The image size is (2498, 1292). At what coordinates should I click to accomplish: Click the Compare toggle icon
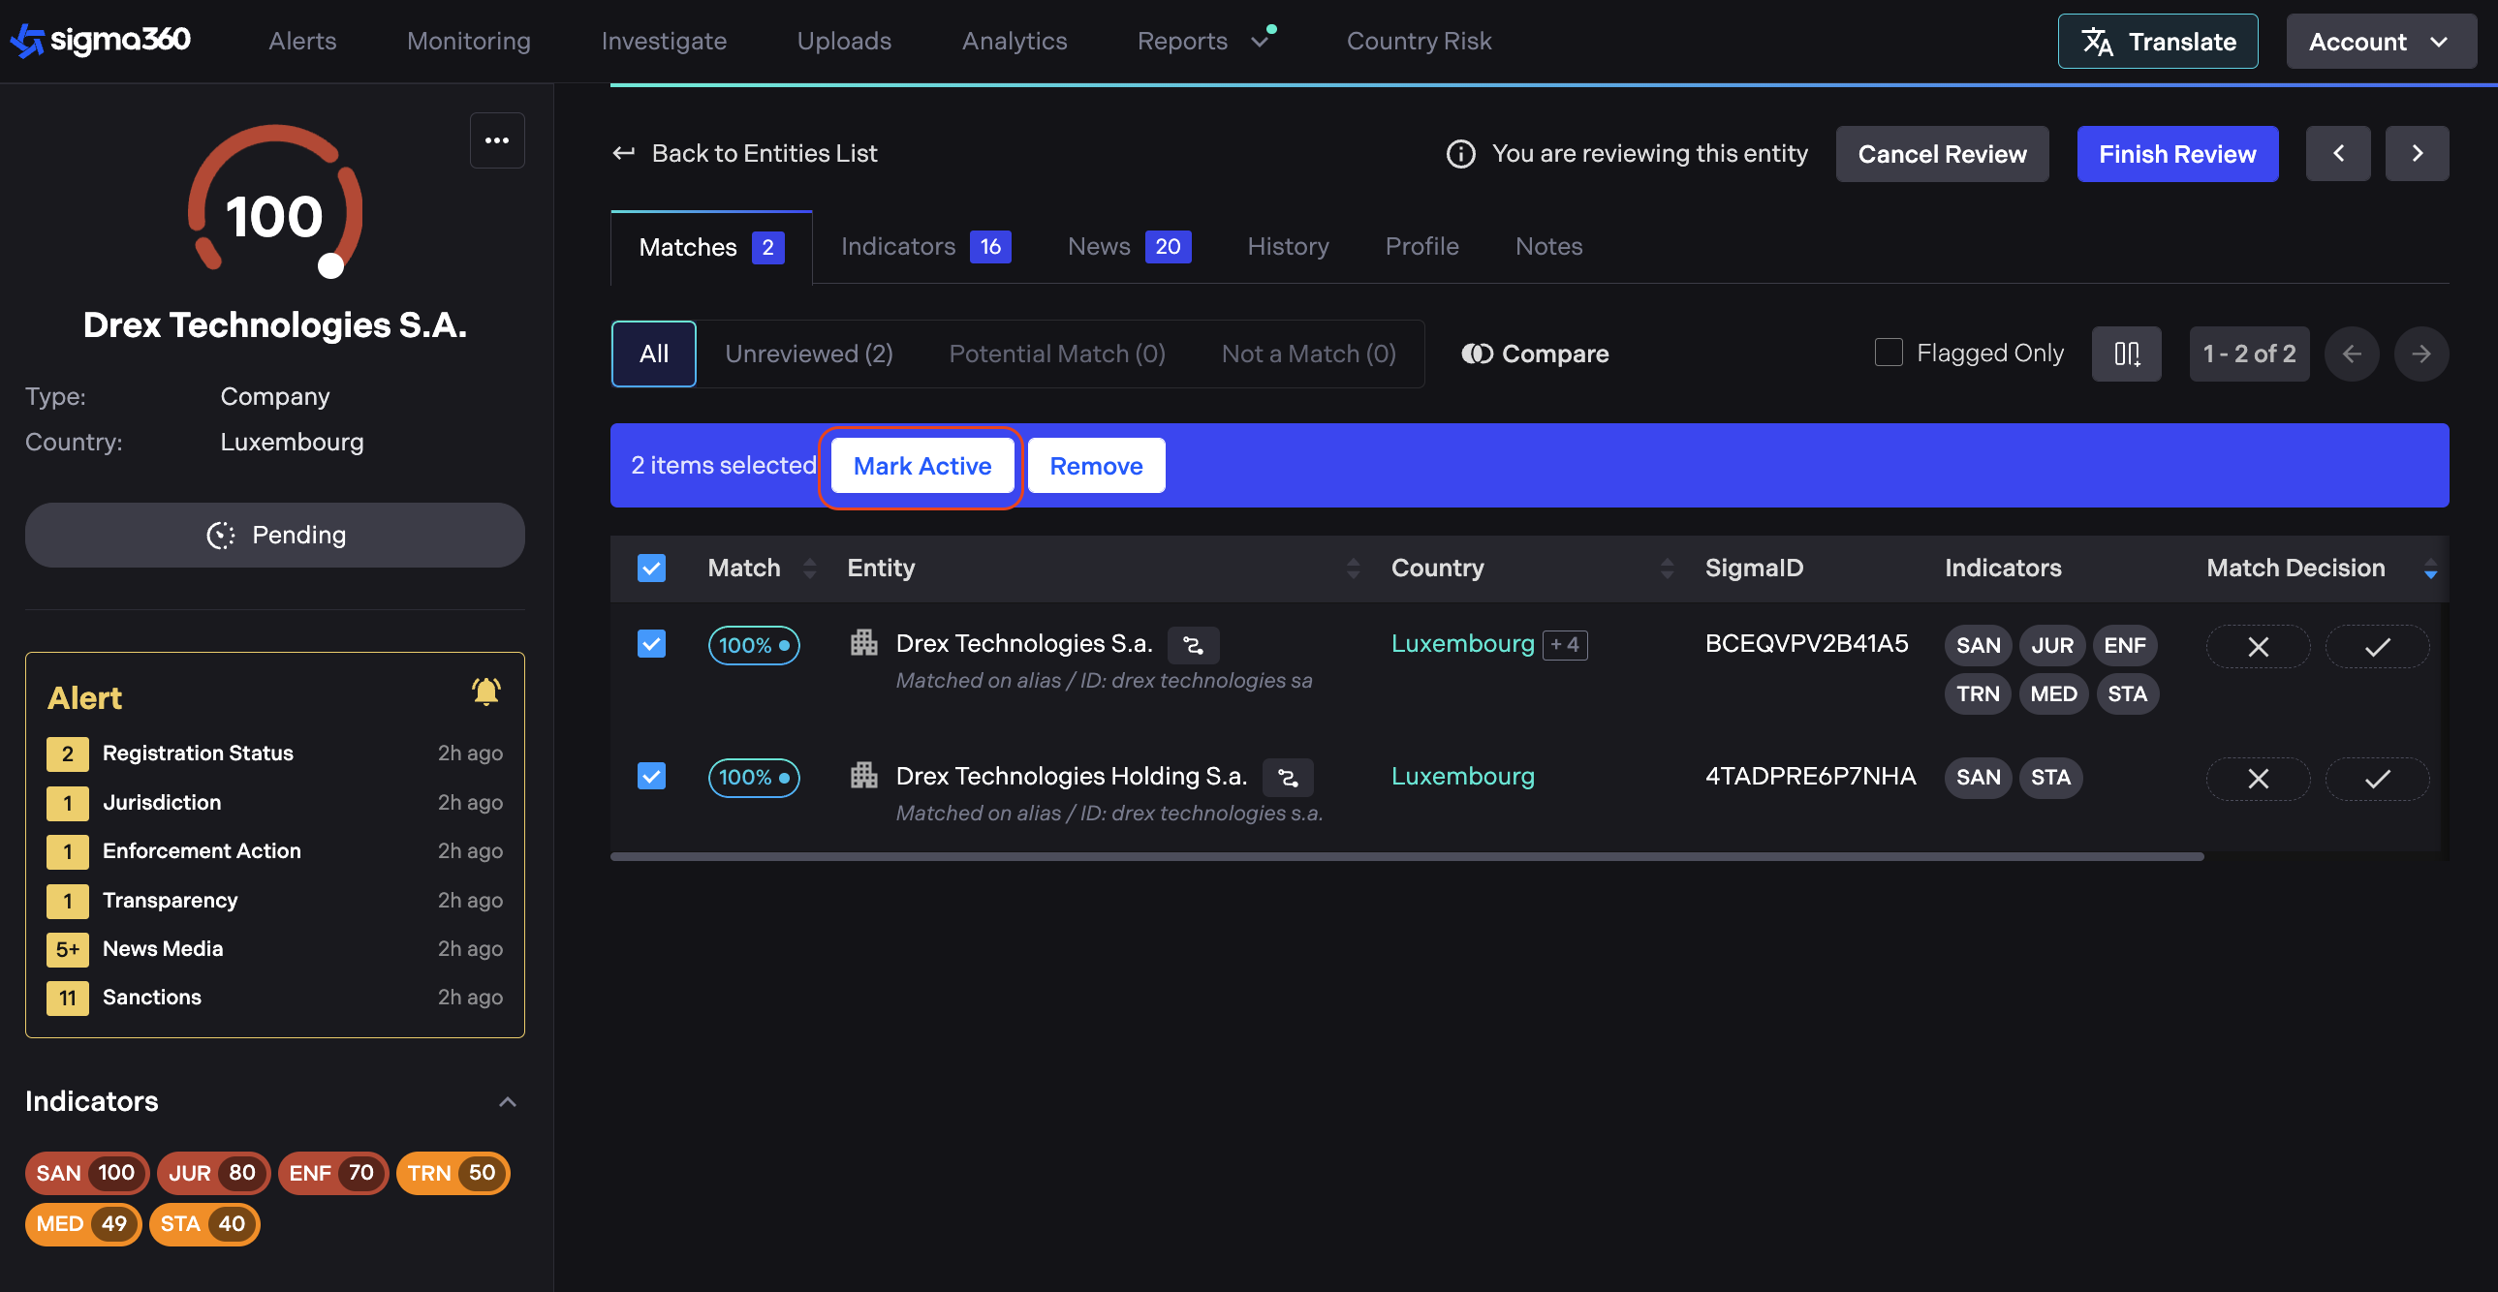coord(1477,354)
